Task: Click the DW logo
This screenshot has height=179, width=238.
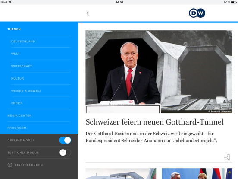Action: (197, 13)
